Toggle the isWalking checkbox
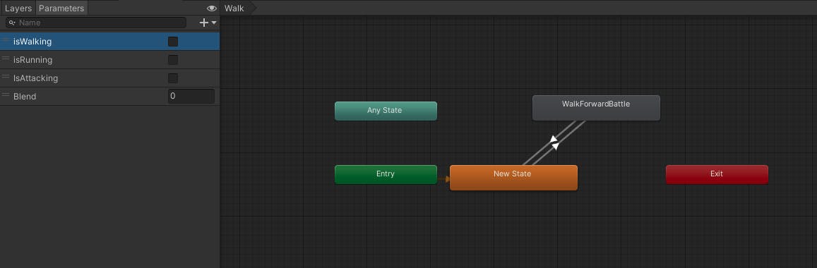Image resolution: width=817 pixels, height=268 pixels. pos(173,42)
